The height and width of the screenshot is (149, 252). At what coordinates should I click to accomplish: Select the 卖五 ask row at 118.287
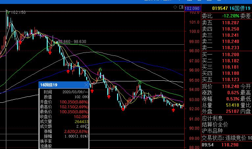(x=226, y=23)
